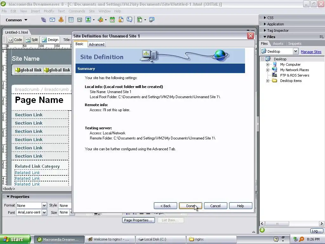Select the Basic tab in Site Definition
Image resolution: width=325 pixels, height=244 pixels.
coord(79,44)
